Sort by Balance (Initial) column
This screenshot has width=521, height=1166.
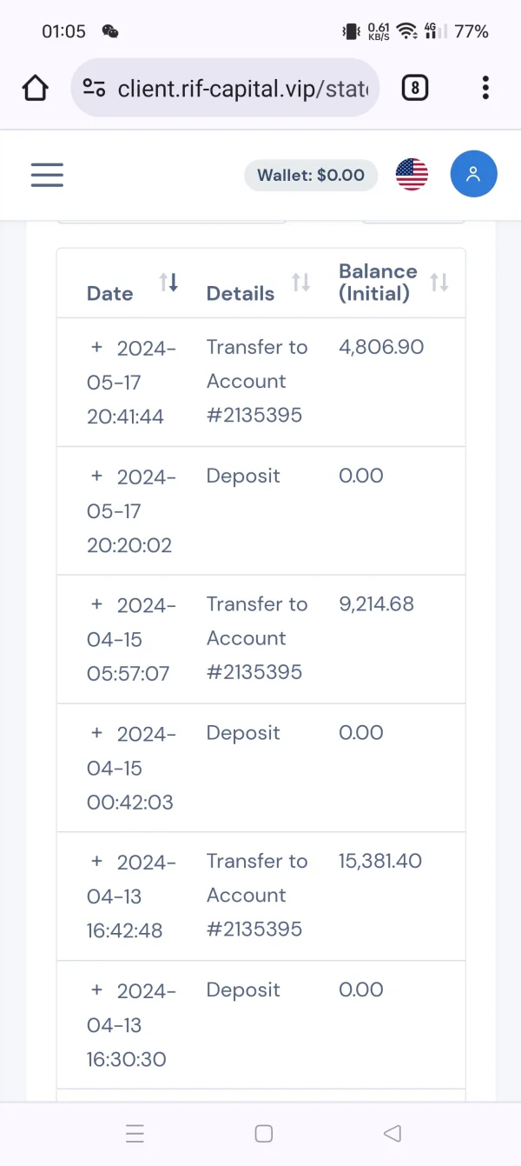tap(439, 283)
